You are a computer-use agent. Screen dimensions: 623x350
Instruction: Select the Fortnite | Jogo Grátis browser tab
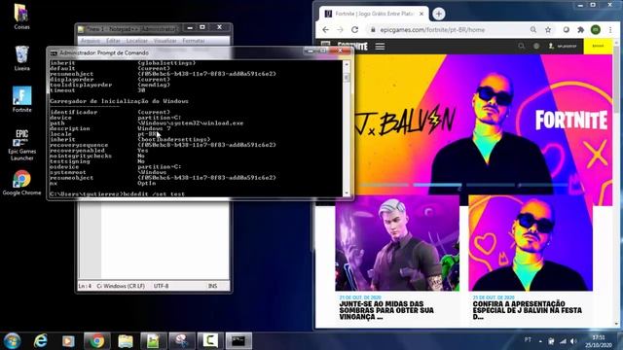(374, 14)
